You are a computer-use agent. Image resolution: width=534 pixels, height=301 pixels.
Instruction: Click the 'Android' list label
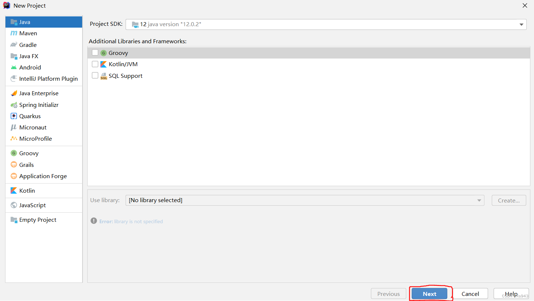click(30, 68)
